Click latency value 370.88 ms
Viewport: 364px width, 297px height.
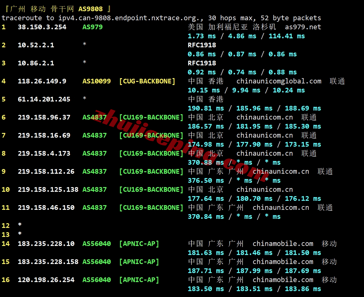(206, 163)
